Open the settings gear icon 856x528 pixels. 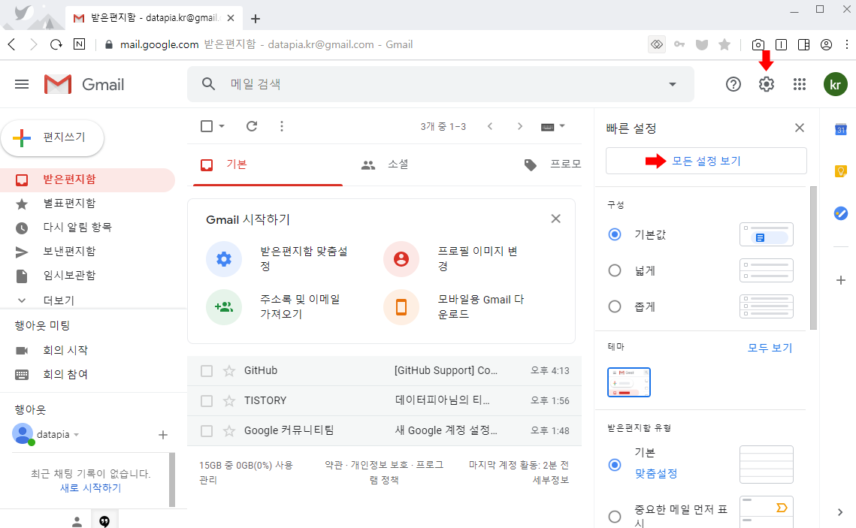point(767,84)
